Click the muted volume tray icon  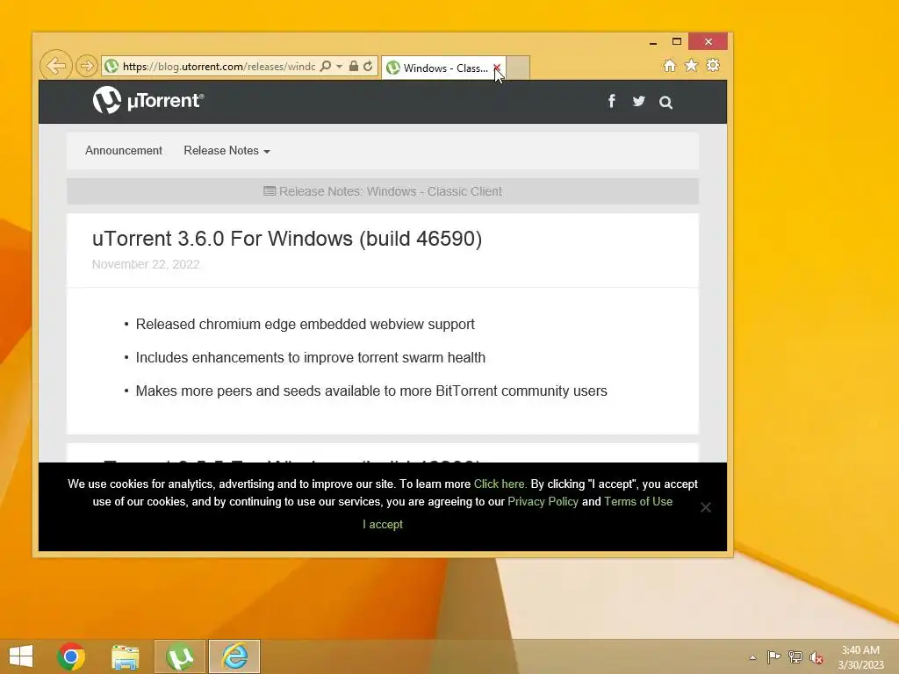pos(816,657)
